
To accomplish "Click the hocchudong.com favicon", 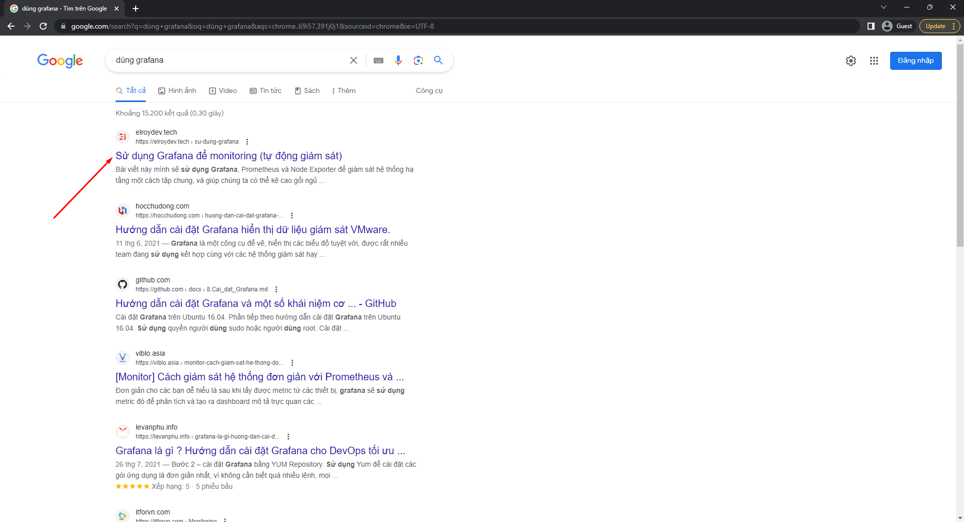I will pyautogui.click(x=123, y=211).
